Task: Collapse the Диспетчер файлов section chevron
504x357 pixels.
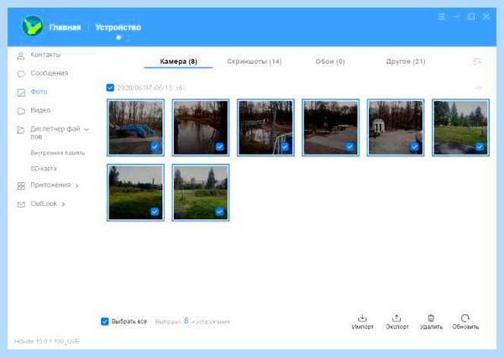Action: coord(87,129)
